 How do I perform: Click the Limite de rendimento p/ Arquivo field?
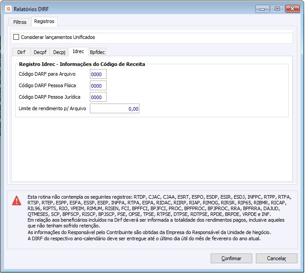(x=115, y=108)
